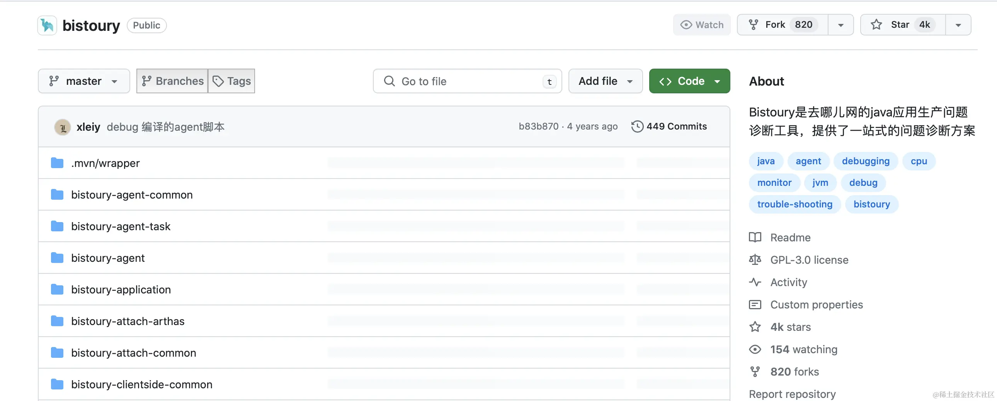Open the bistoury repository name link
This screenshot has height=401, width=997.
(91, 25)
